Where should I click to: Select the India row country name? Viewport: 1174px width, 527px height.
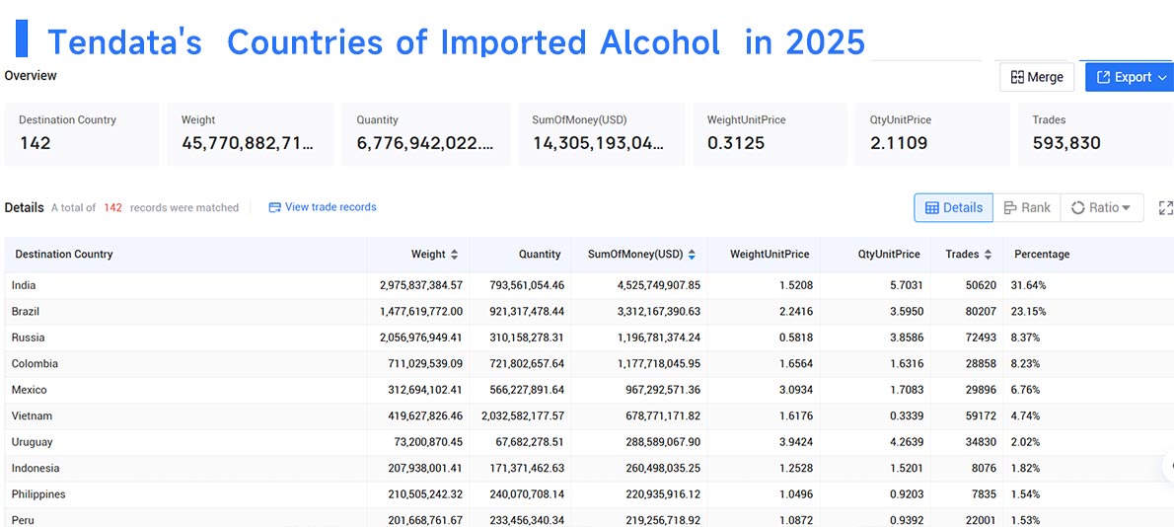point(24,285)
